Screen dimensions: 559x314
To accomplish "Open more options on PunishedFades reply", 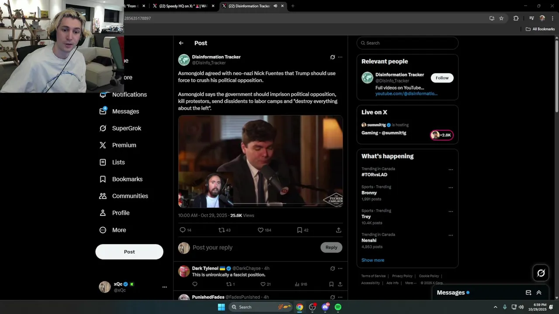I will pos(340,297).
